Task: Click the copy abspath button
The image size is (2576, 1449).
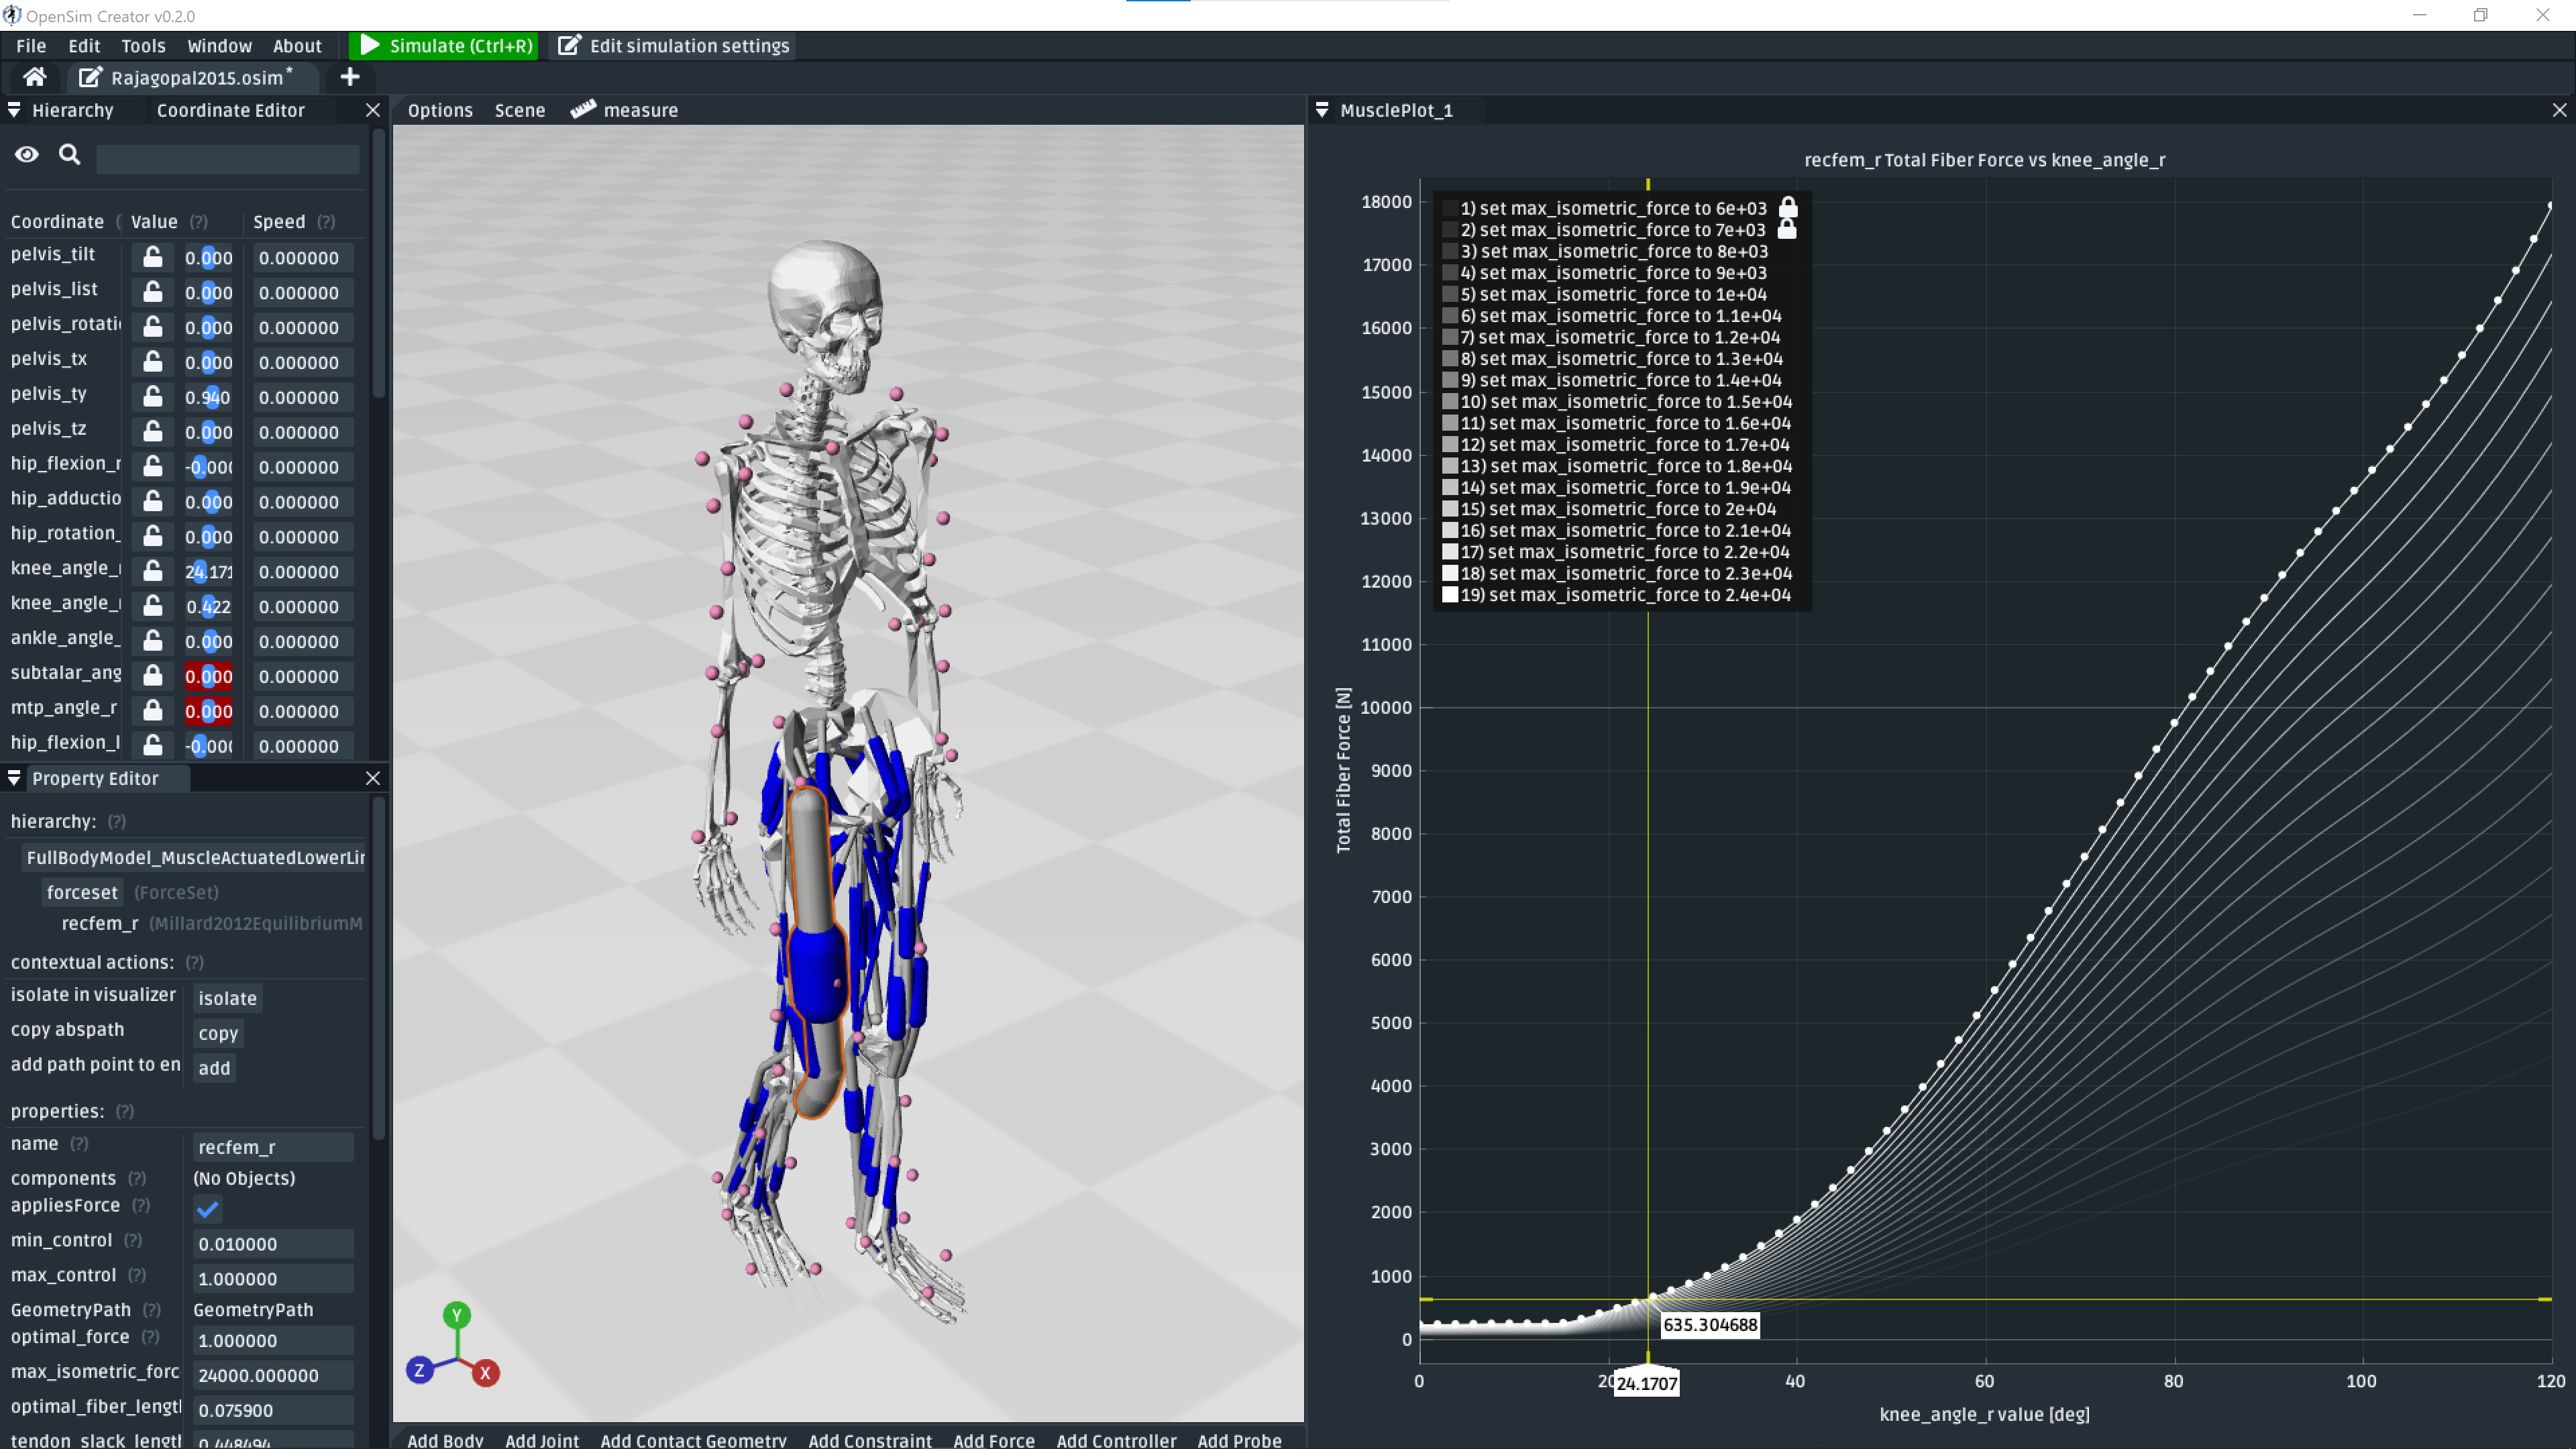Action: (x=217, y=1033)
